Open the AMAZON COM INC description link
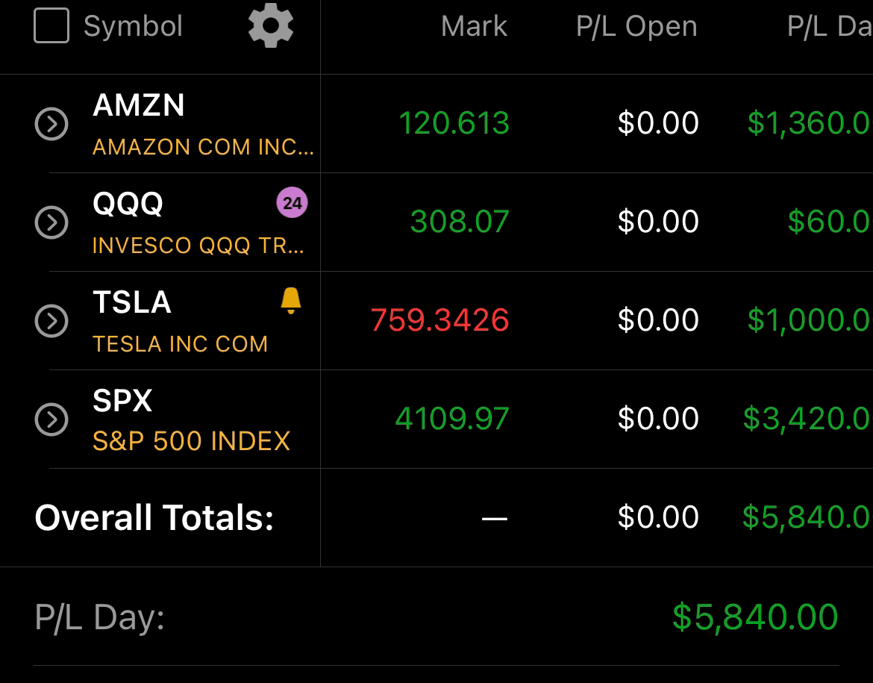 pos(202,147)
